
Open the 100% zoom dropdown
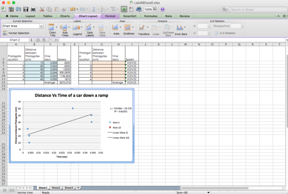[154, 9]
